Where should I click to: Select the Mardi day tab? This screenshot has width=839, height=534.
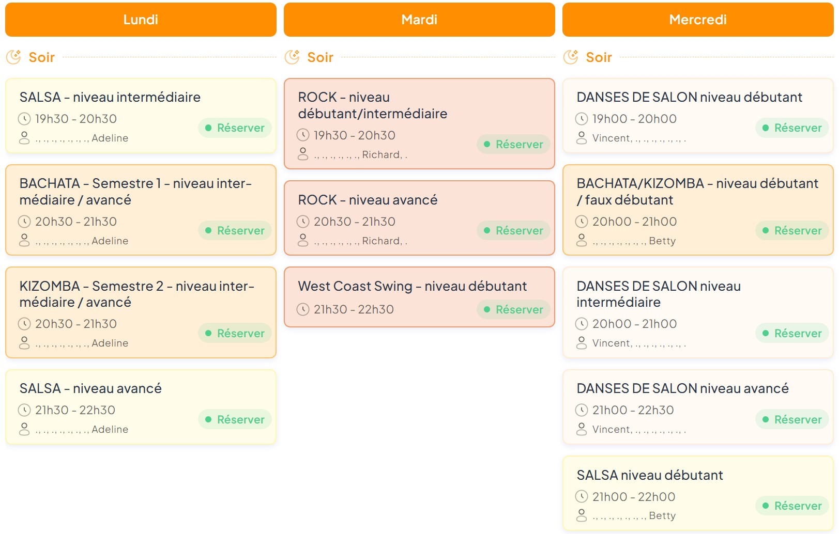(419, 20)
